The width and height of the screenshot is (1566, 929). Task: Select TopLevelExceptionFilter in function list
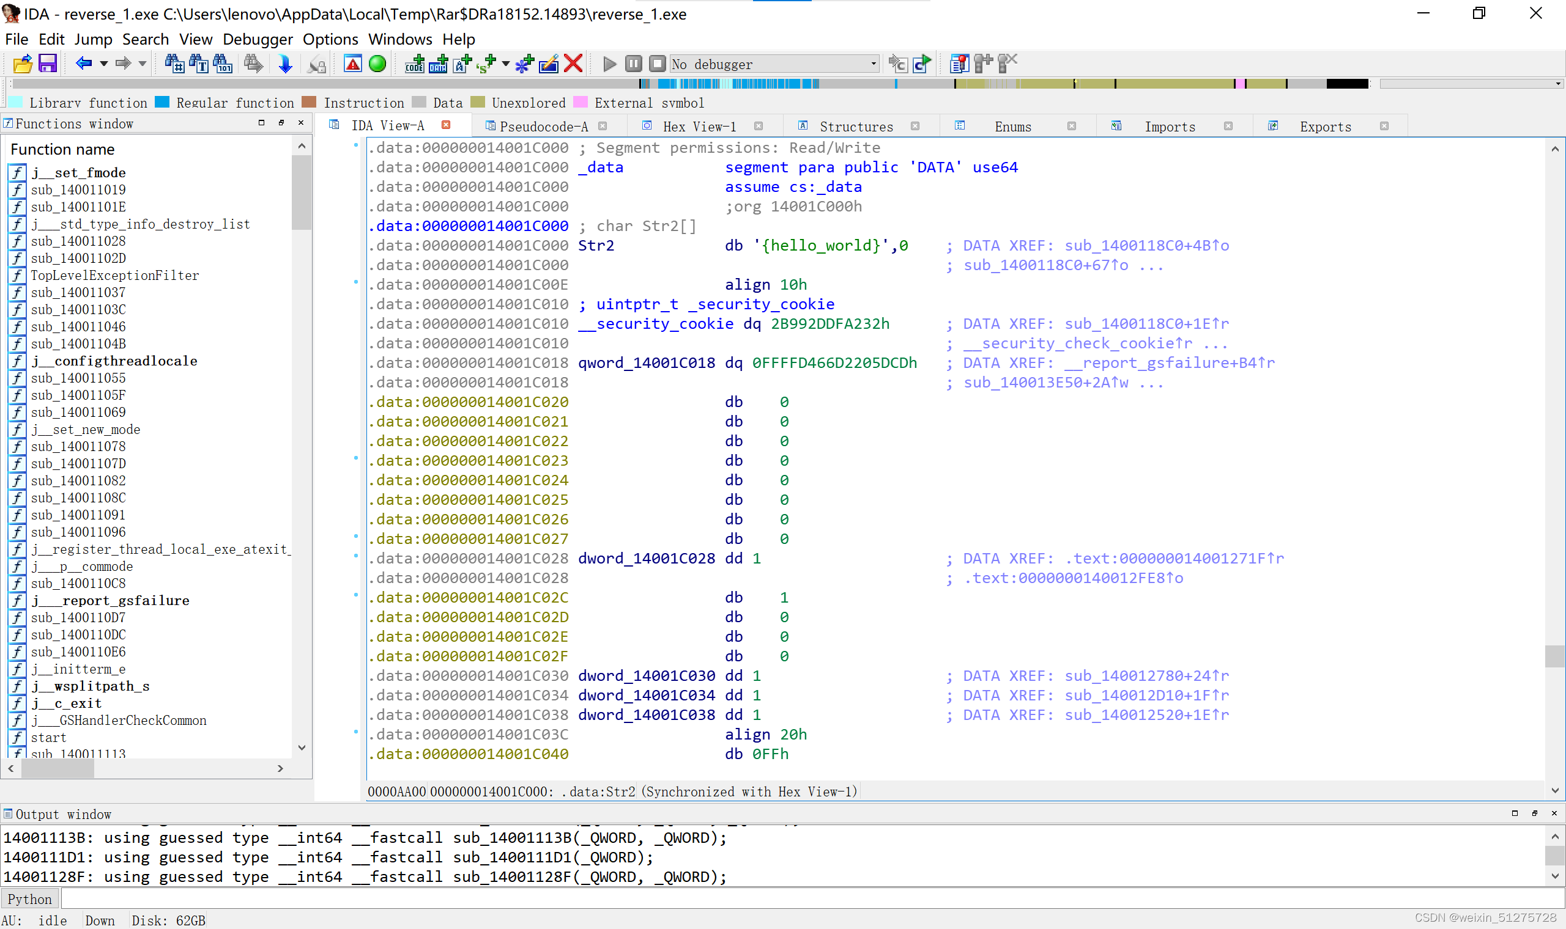(115, 276)
